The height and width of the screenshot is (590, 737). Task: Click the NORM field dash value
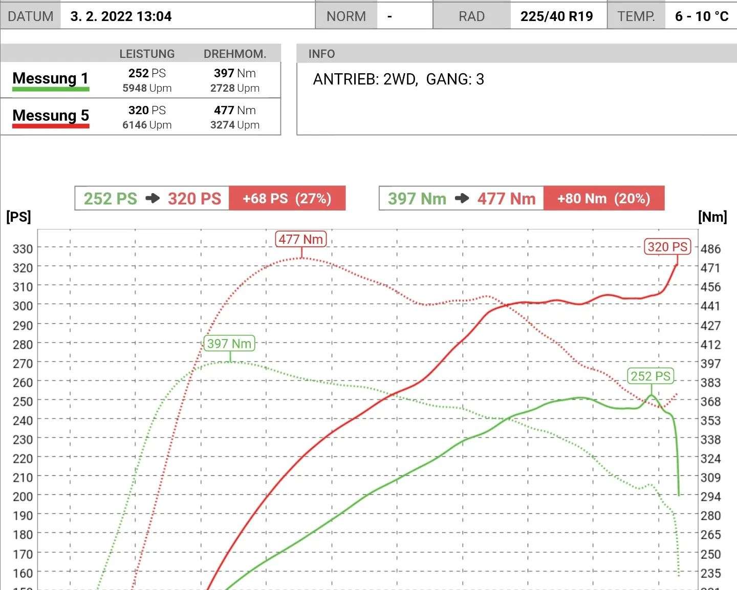coord(390,16)
